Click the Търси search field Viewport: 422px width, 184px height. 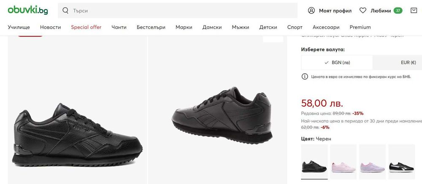coord(181,11)
